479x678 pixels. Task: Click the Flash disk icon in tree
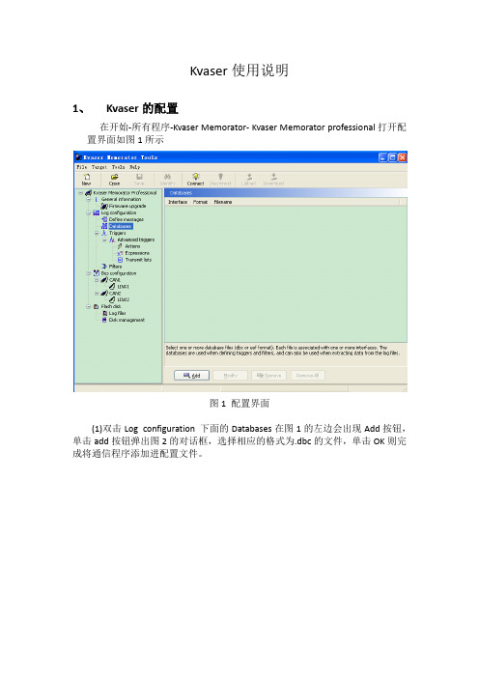tap(96, 306)
